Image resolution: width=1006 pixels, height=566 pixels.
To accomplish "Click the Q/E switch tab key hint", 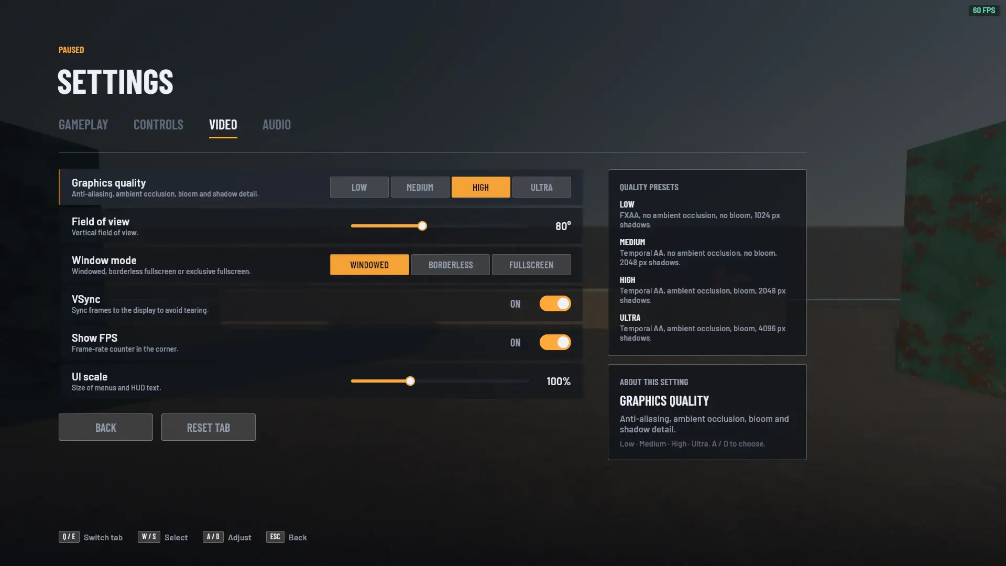I will [x=69, y=537].
